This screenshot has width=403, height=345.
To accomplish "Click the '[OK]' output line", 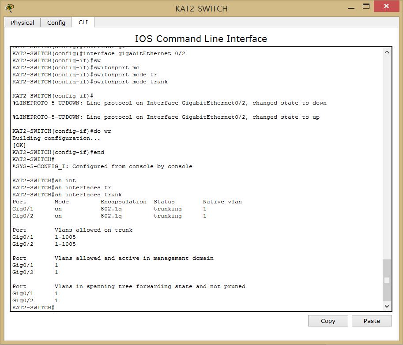I will tap(19, 146).
